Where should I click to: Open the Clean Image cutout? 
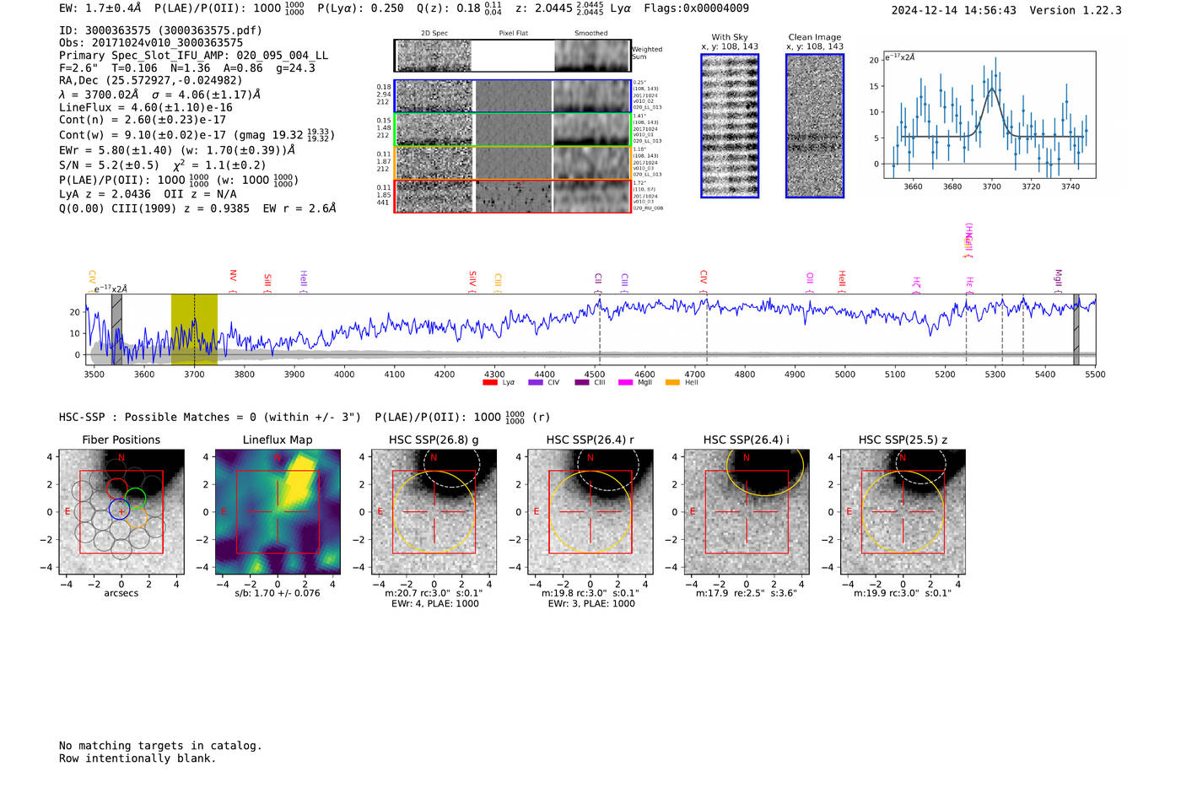(815, 126)
